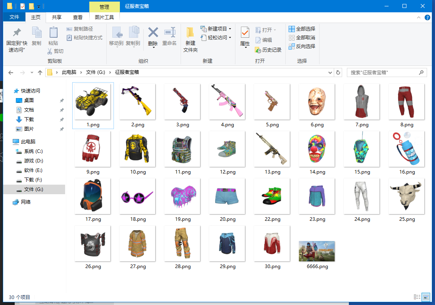Click Select all (全部选择)
Viewport: 435px width, 305px height.
(302, 29)
